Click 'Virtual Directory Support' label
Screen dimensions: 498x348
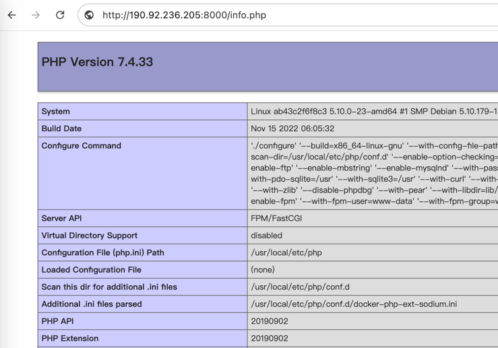point(90,236)
